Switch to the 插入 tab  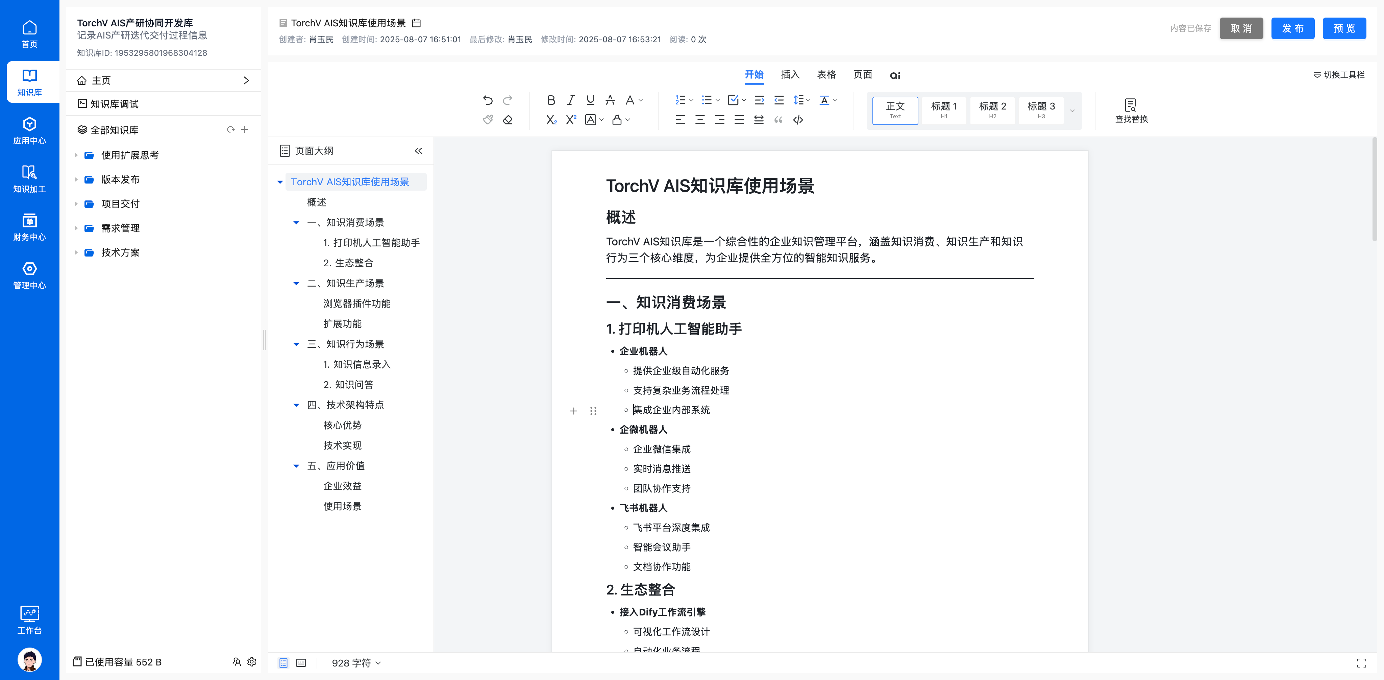[x=790, y=75]
